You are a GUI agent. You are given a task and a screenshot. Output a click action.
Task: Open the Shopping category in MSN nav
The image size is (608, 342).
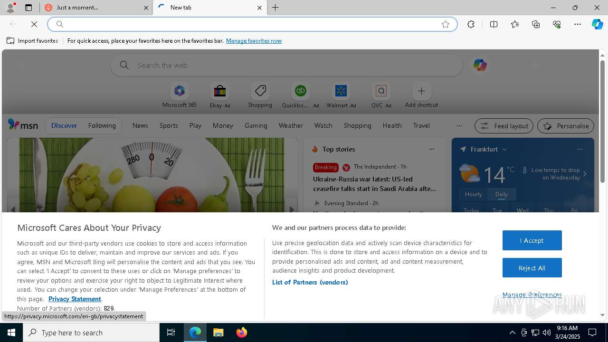357,125
